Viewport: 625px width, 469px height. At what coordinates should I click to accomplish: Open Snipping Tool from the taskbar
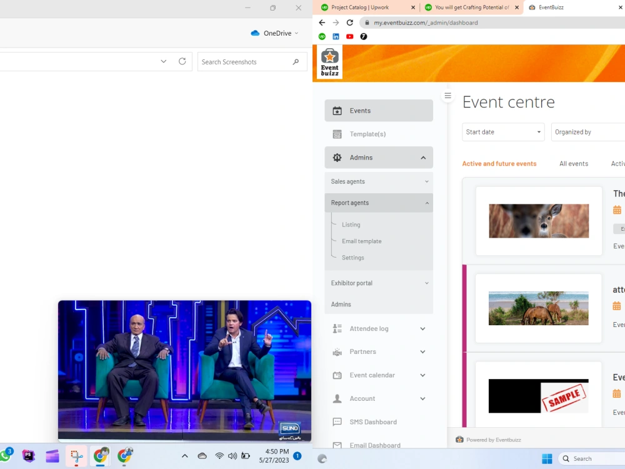click(76, 456)
